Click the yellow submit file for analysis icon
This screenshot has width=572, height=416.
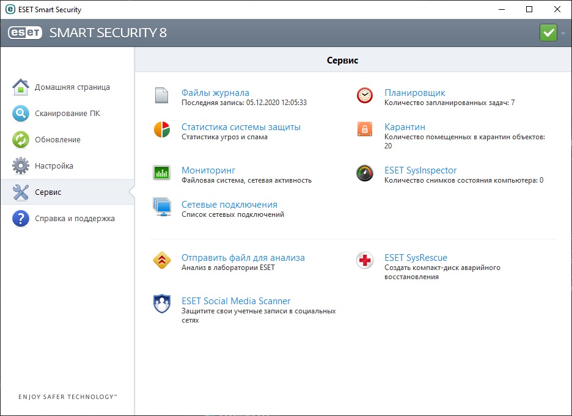click(161, 261)
